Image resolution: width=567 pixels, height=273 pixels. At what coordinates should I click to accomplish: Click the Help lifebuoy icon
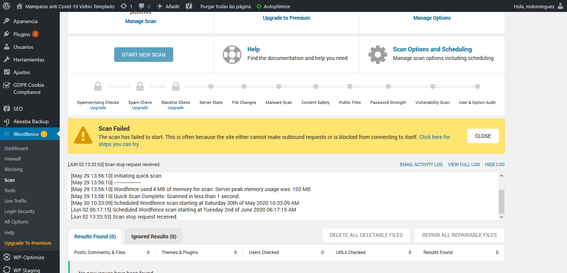pos(232,55)
